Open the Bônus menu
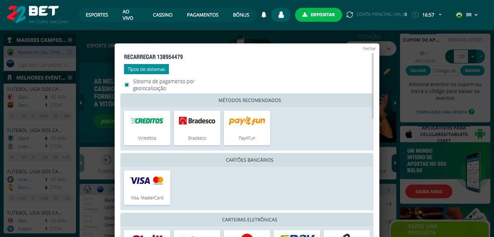Viewport: 494px width, 237px height. (x=241, y=15)
